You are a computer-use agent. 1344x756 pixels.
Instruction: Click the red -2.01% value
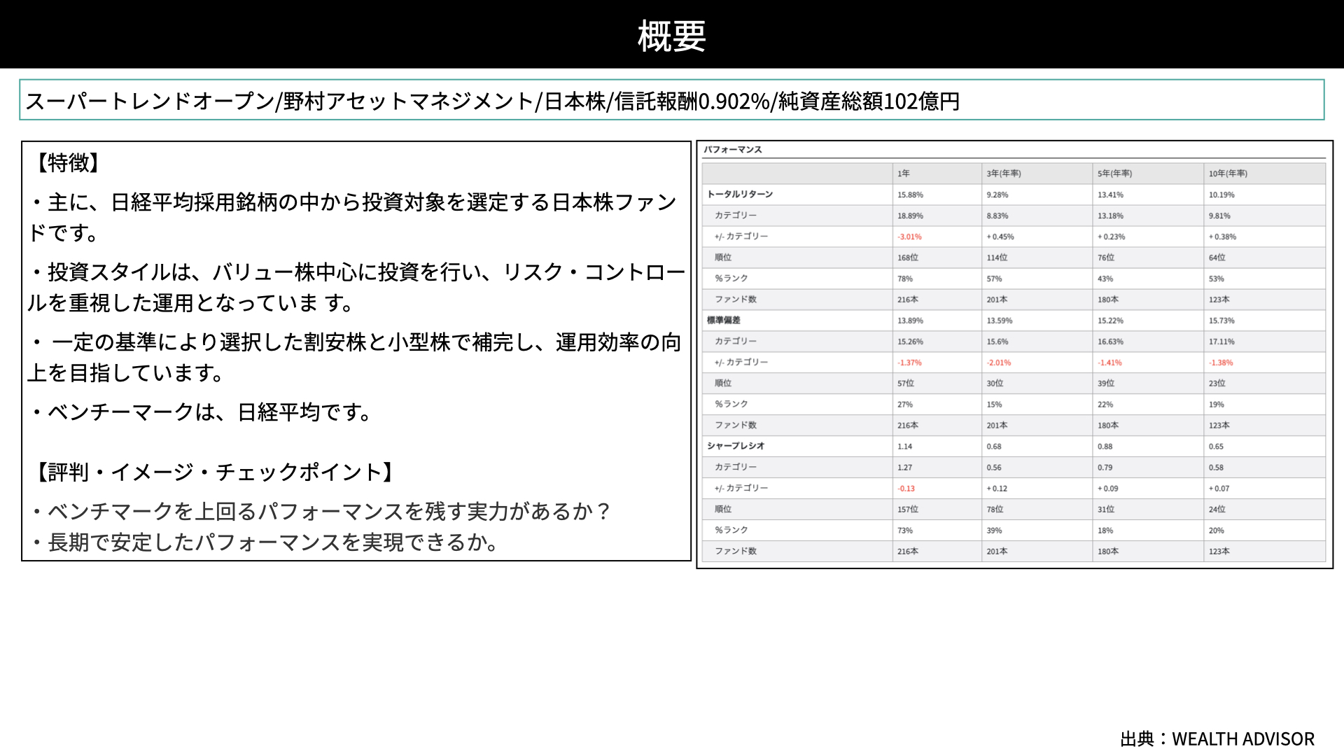pyautogui.click(x=998, y=363)
